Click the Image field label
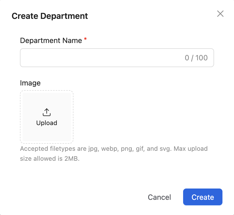The image size is (234, 215). click(30, 83)
